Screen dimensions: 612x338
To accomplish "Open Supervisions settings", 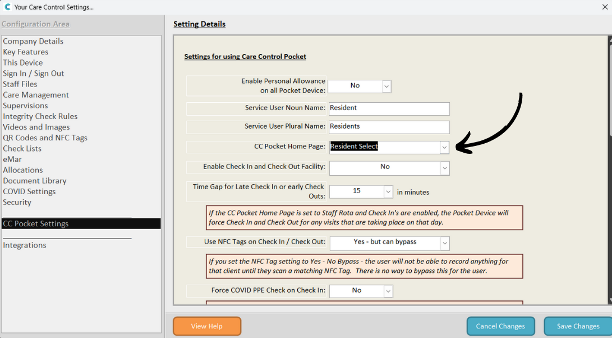I will click(x=25, y=106).
